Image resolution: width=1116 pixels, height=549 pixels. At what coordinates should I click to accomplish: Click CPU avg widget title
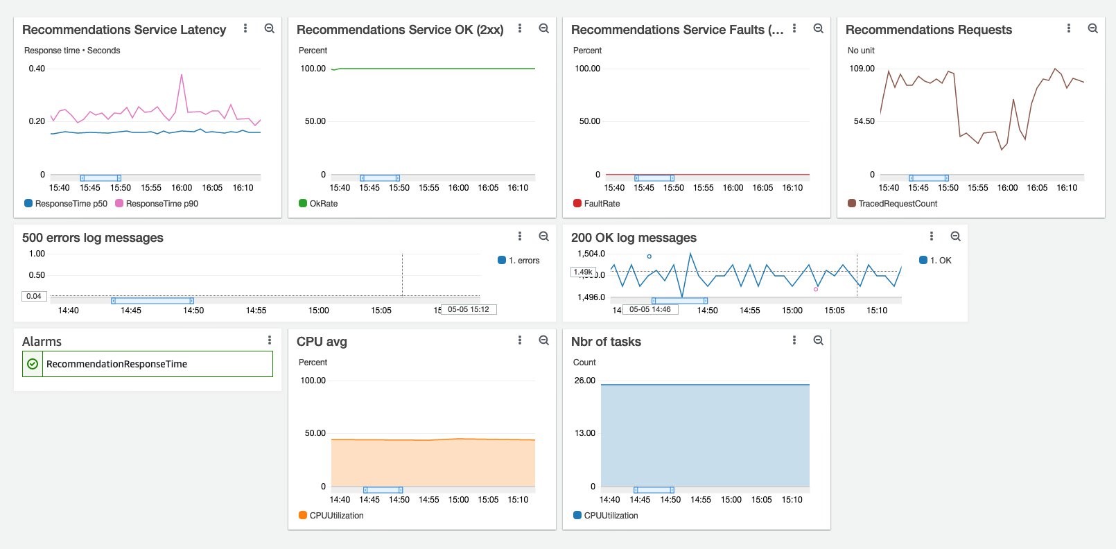322,342
